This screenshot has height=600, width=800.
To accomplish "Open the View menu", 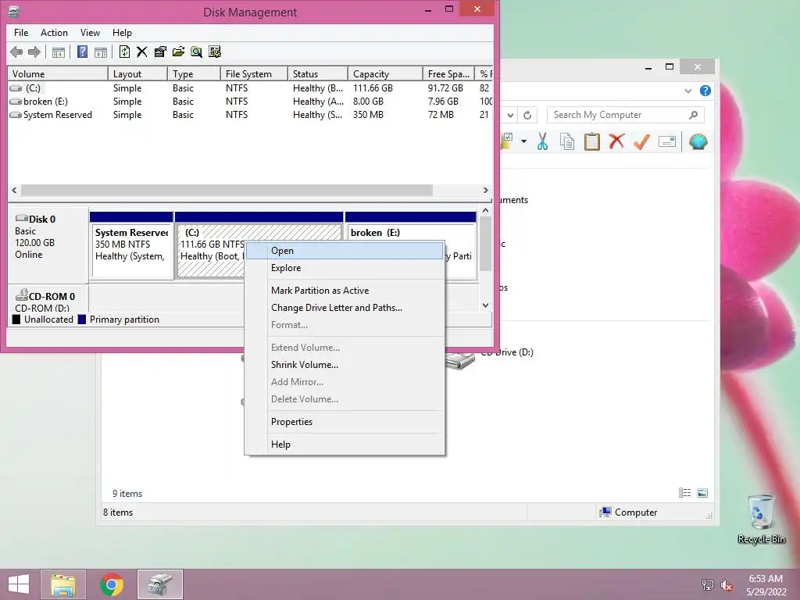I will (90, 33).
